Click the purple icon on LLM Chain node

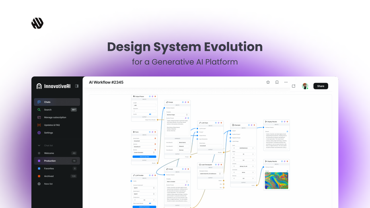pos(218,123)
